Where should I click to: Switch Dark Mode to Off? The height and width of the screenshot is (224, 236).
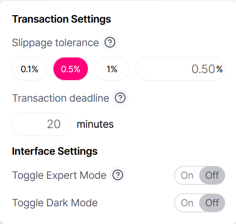[x=212, y=203]
